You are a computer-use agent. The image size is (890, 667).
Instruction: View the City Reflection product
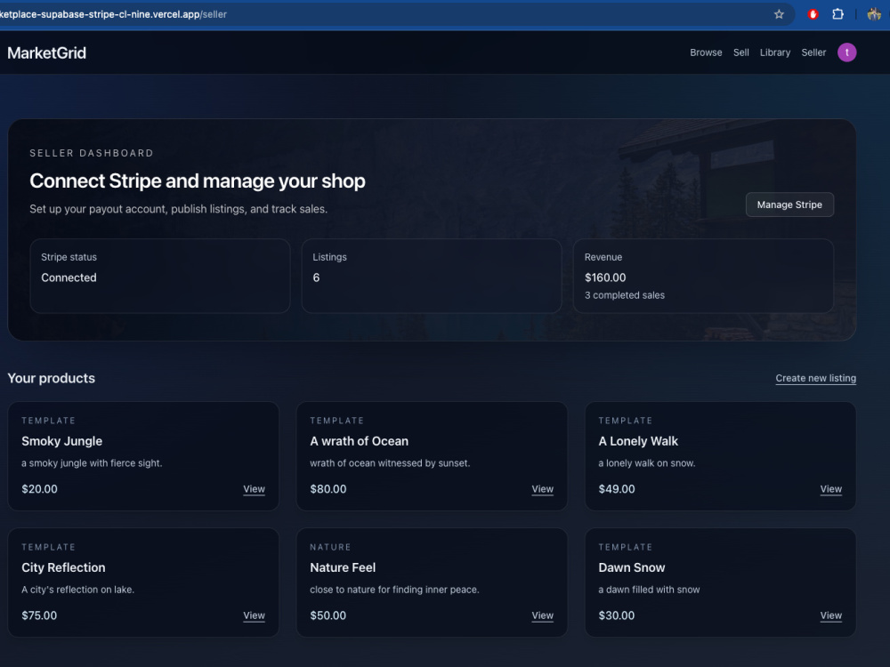click(254, 615)
